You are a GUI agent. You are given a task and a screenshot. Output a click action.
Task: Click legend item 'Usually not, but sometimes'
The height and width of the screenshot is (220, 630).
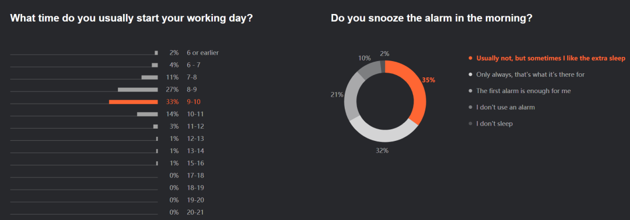pyautogui.click(x=551, y=58)
